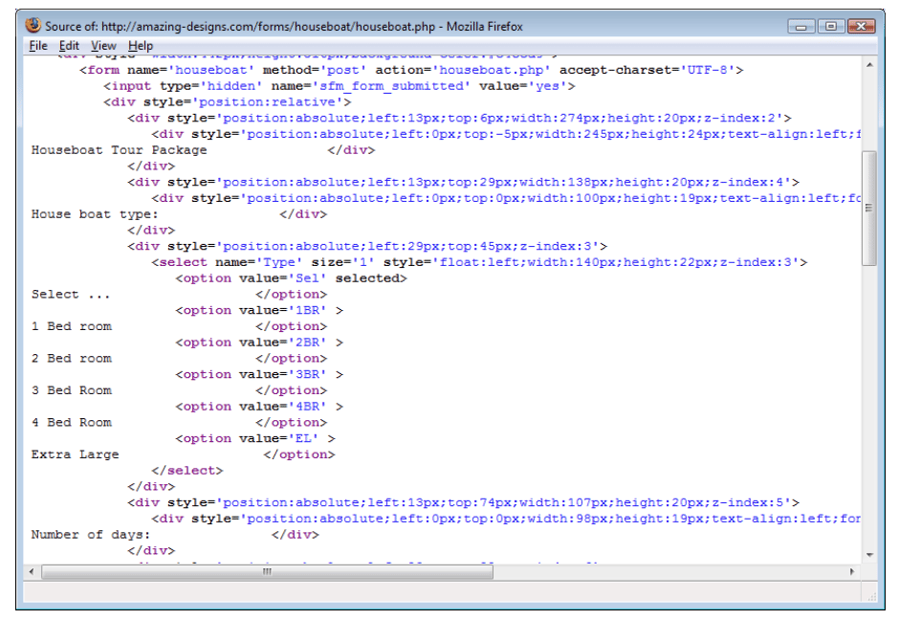Open the Help menu
Image resolution: width=899 pixels, height=620 pixels.
coord(141,46)
